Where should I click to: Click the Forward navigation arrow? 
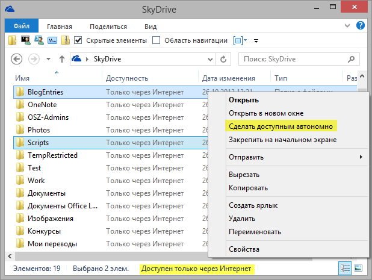(34, 59)
